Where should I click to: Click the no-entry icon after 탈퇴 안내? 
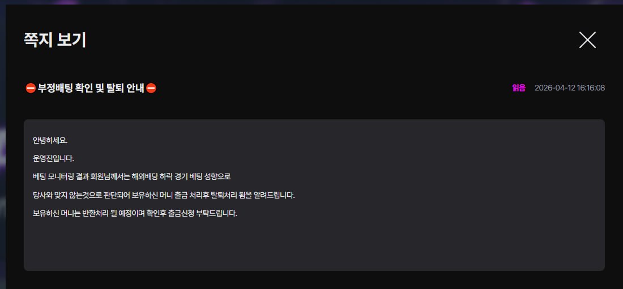click(151, 88)
